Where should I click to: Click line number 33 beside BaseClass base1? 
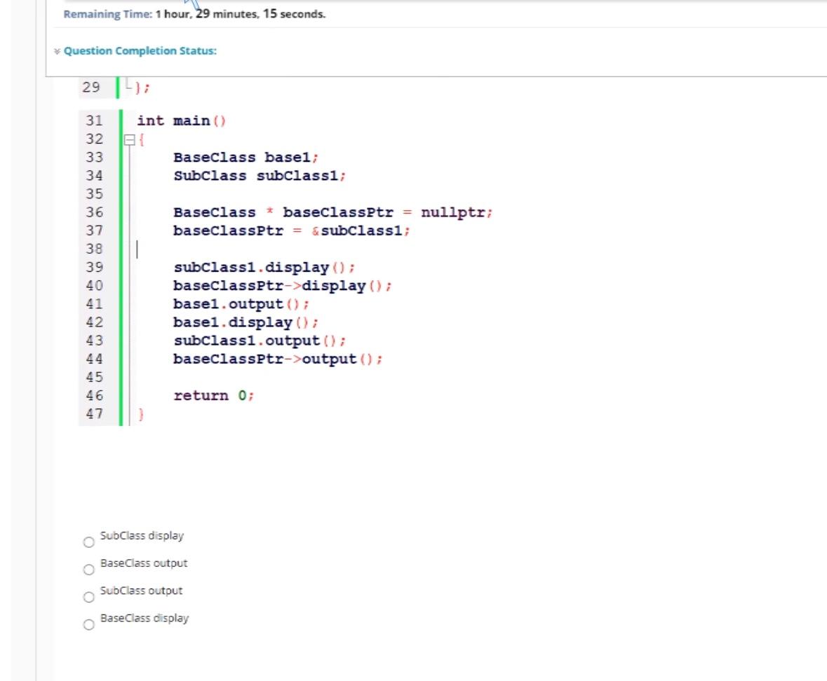click(92, 157)
